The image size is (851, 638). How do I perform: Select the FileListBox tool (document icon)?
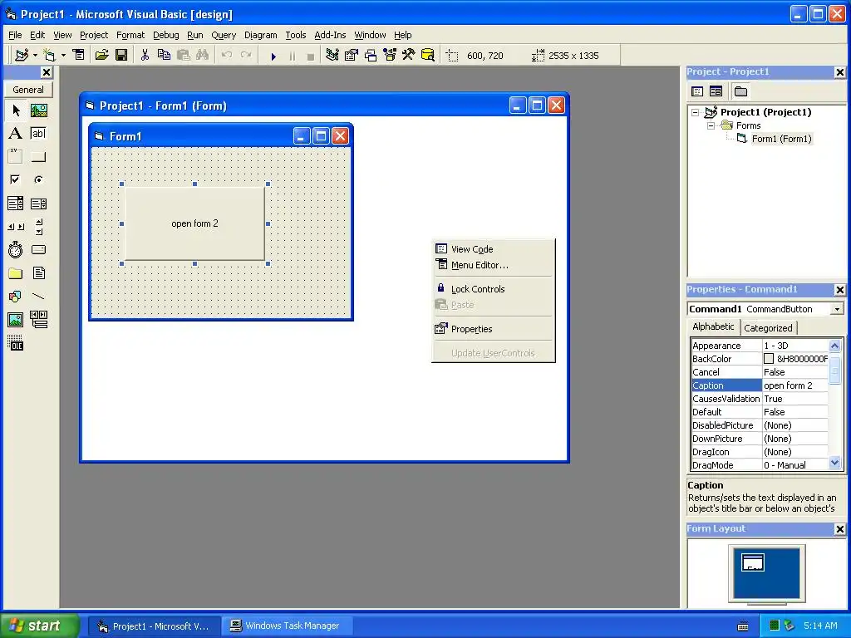38,272
